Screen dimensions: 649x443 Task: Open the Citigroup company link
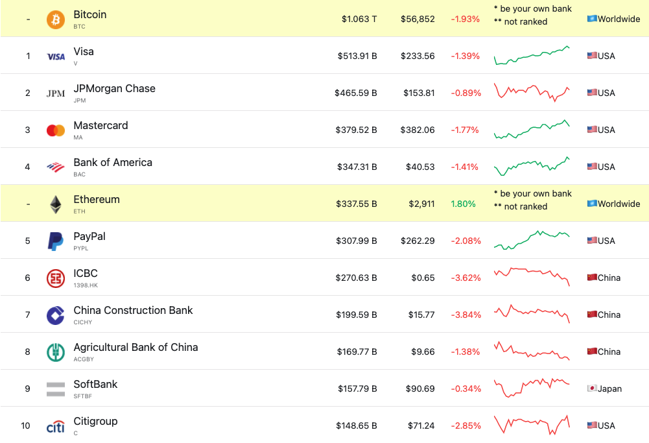coord(95,421)
